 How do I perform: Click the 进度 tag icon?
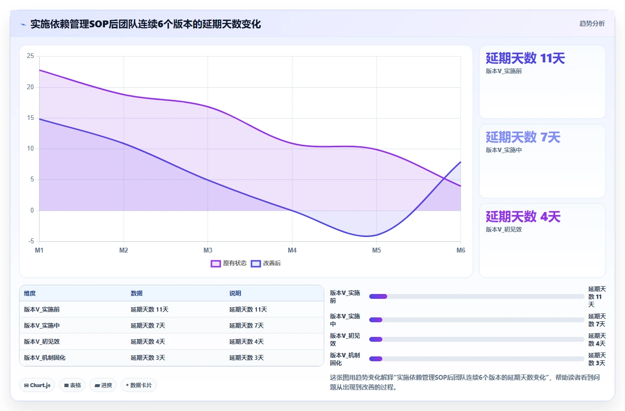tap(97, 385)
